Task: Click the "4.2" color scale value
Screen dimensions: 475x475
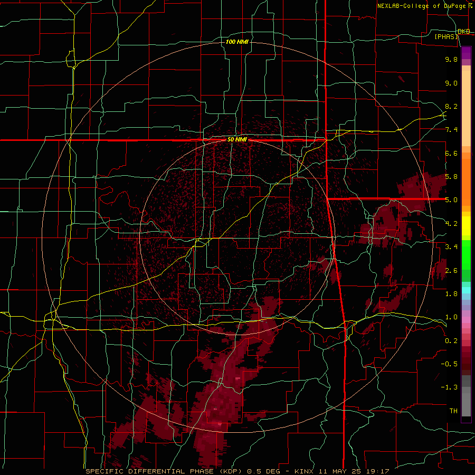Action: point(451,224)
